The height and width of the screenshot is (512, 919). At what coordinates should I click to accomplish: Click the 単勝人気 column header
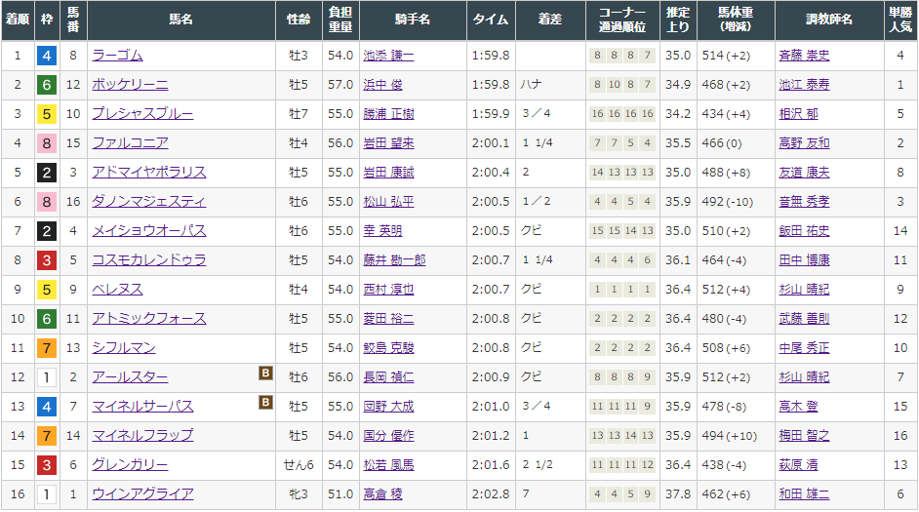point(900,20)
